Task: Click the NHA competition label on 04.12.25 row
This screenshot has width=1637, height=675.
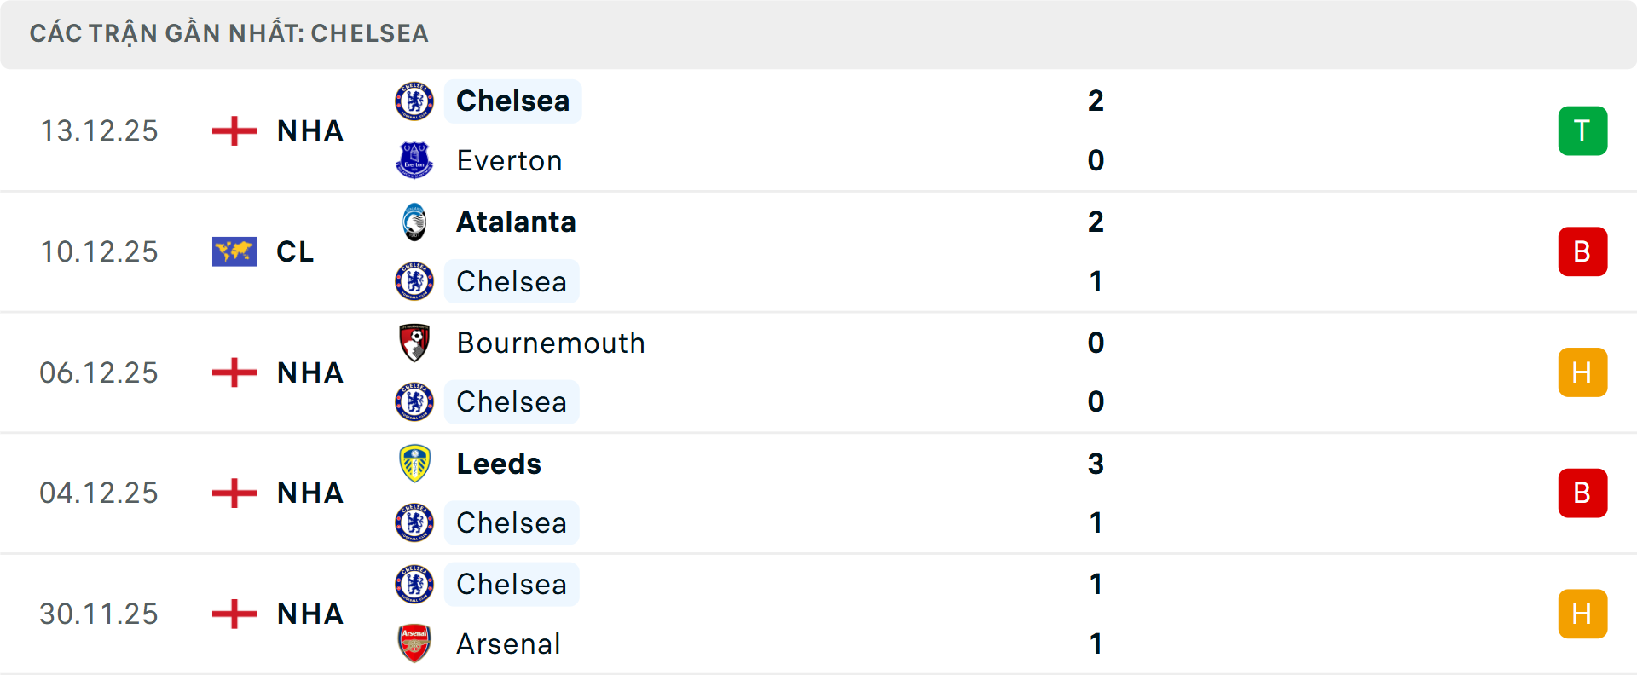Action: click(x=309, y=493)
